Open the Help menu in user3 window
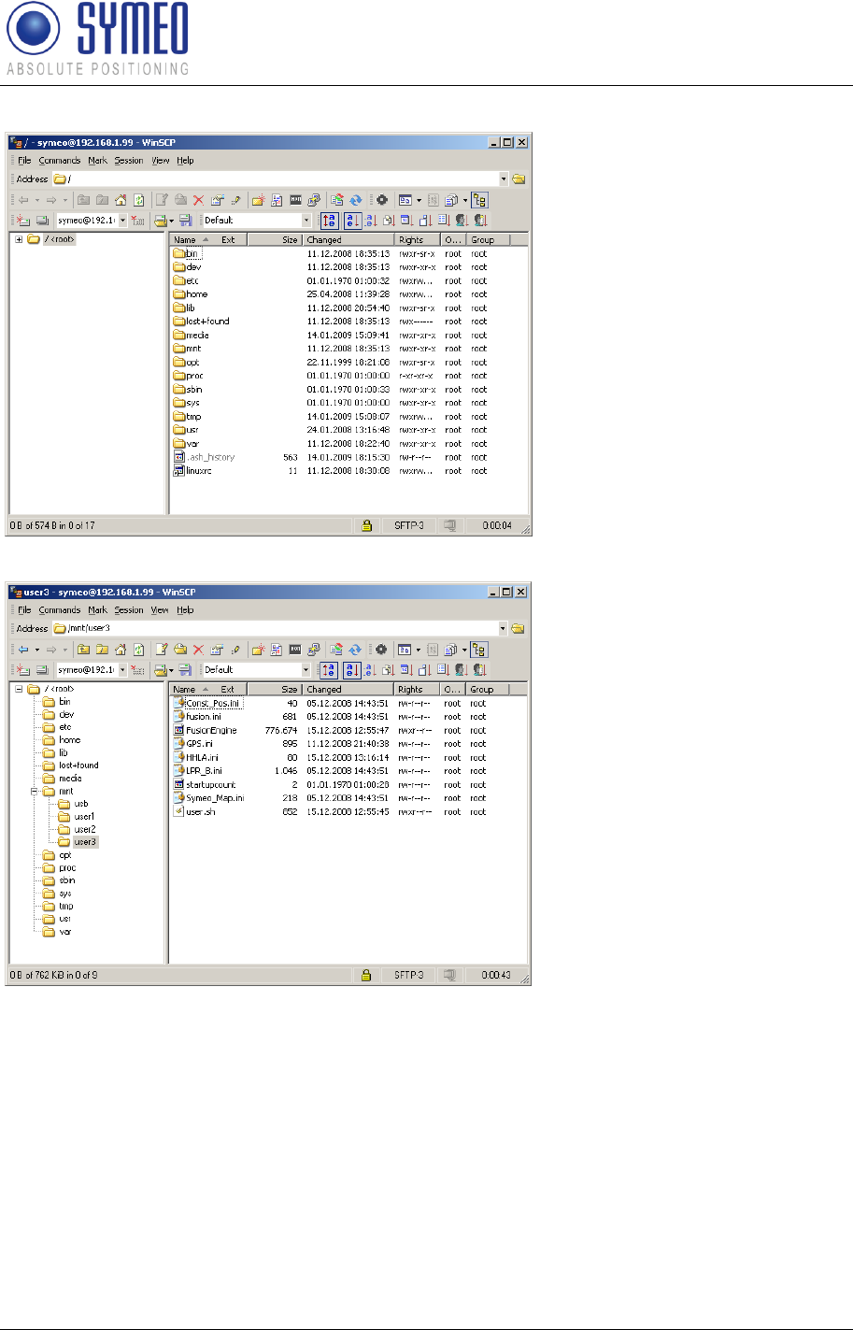Image resolution: width=853 pixels, height=1330 pixels. (x=185, y=610)
